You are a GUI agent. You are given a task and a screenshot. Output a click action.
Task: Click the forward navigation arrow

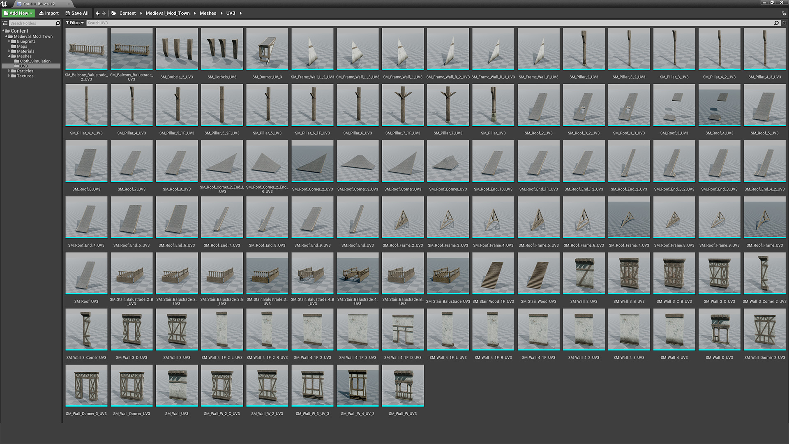(x=104, y=13)
